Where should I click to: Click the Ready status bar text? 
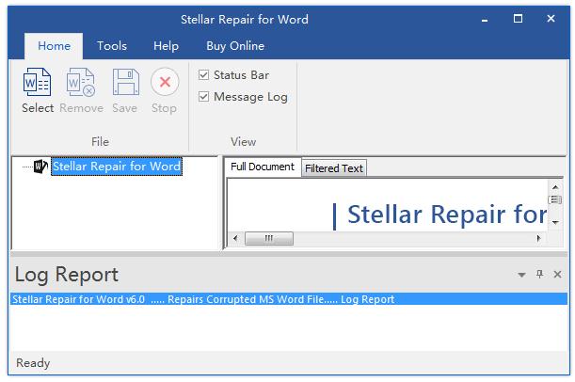click(x=33, y=362)
